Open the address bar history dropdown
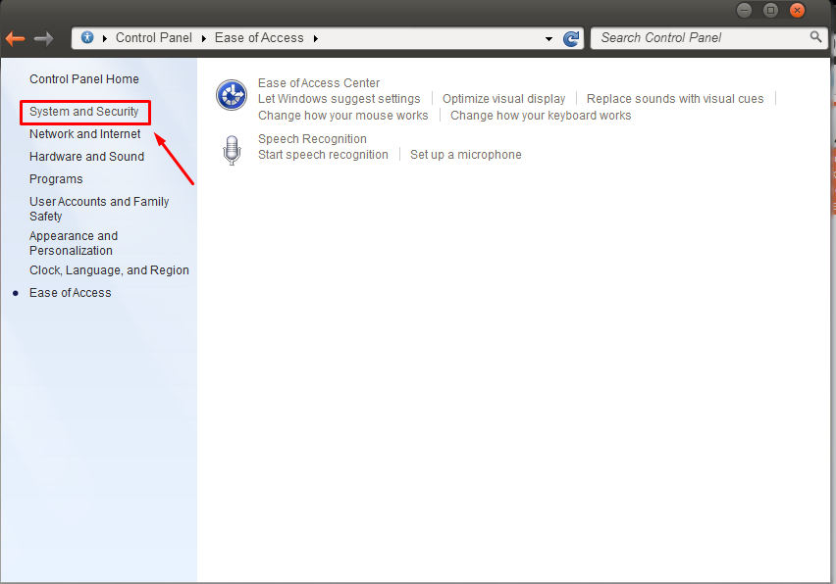836x584 pixels. pos(549,37)
